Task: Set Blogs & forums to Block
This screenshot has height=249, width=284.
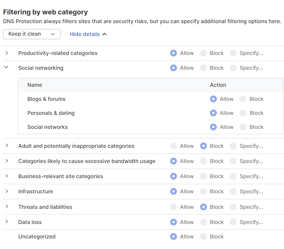Action: 243,99
